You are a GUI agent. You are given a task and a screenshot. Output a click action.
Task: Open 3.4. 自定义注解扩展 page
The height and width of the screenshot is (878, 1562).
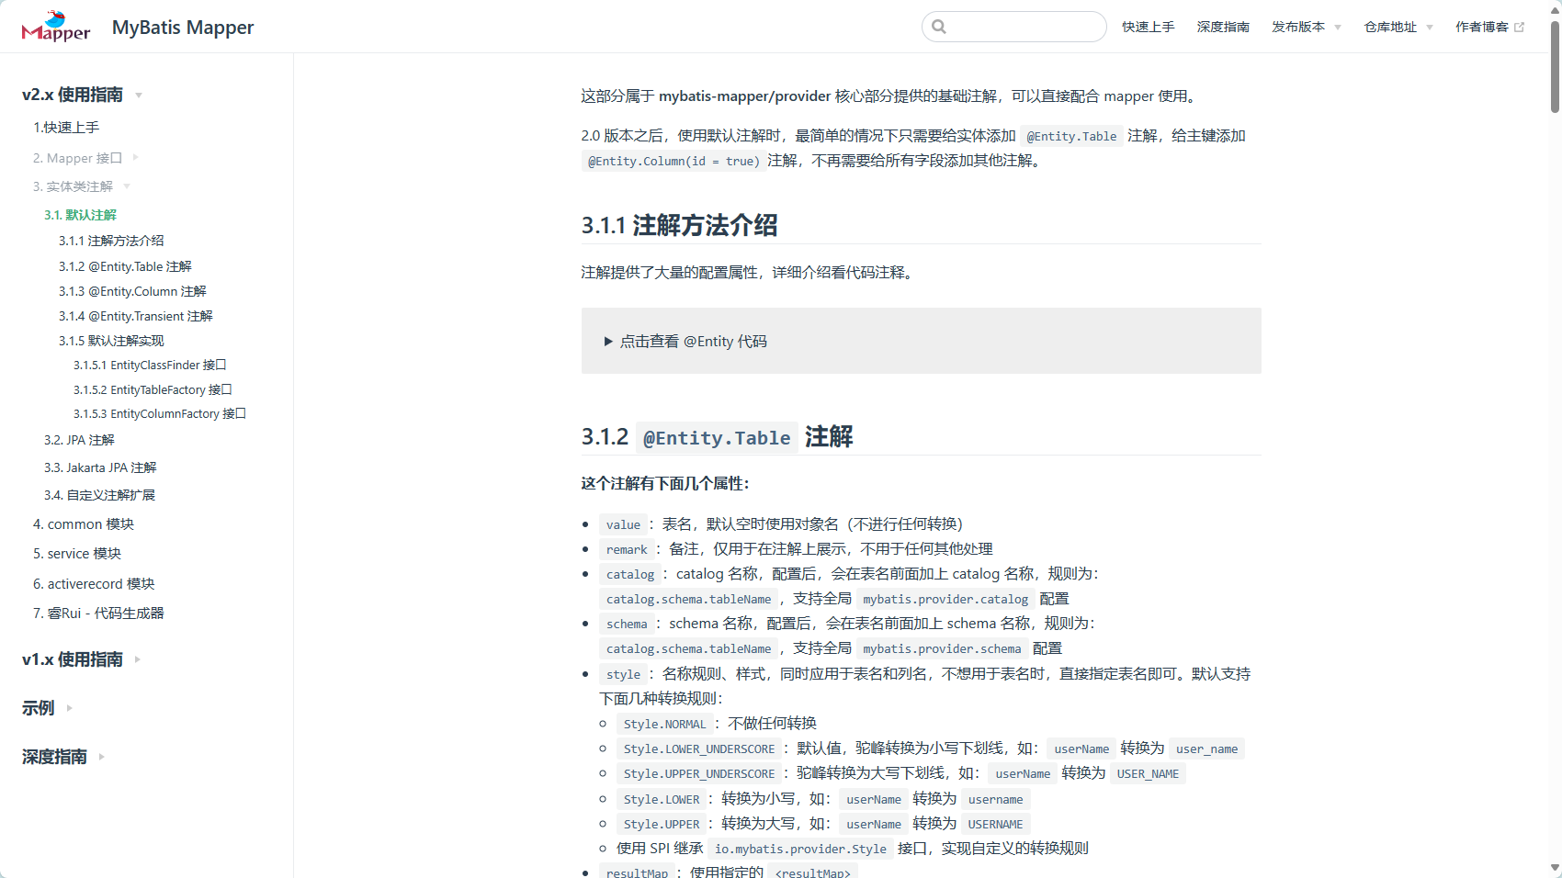(99, 495)
